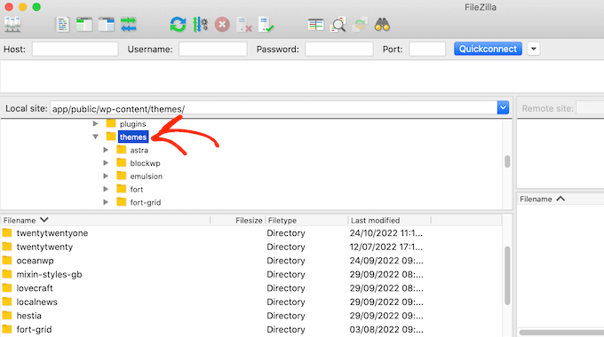Click in the Username field
The width and height of the screenshot is (604, 337).
pos(213,50)
